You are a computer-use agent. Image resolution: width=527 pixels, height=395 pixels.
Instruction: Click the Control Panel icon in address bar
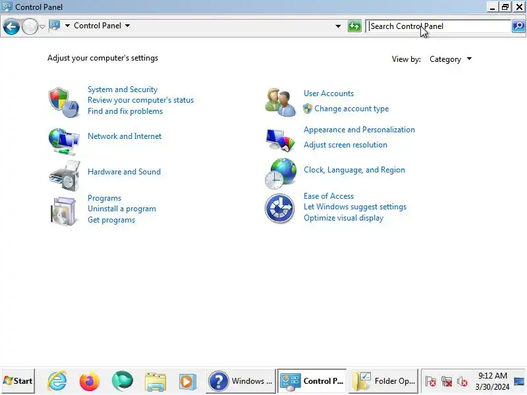pyautogui.click(x=55, y=26)
